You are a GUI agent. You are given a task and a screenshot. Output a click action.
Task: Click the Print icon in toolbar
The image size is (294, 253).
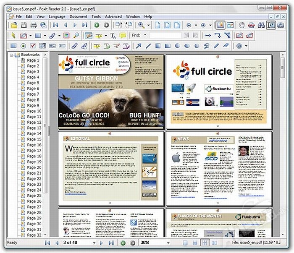34,25
